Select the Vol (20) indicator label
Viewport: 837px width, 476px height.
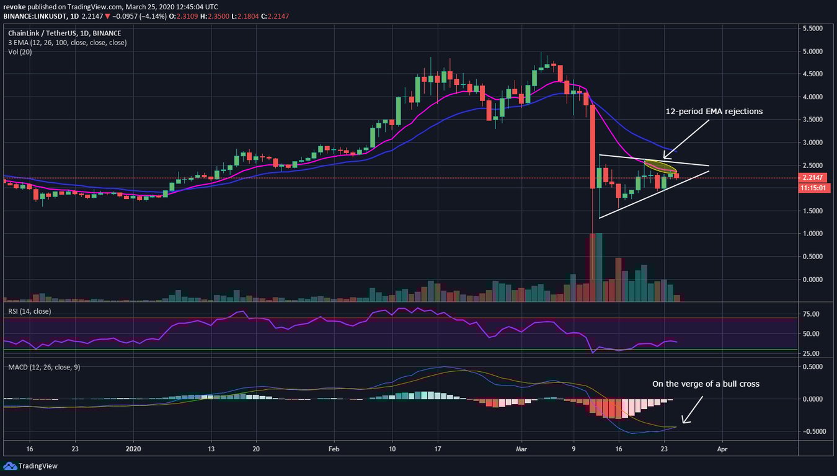tap(19, 52)
